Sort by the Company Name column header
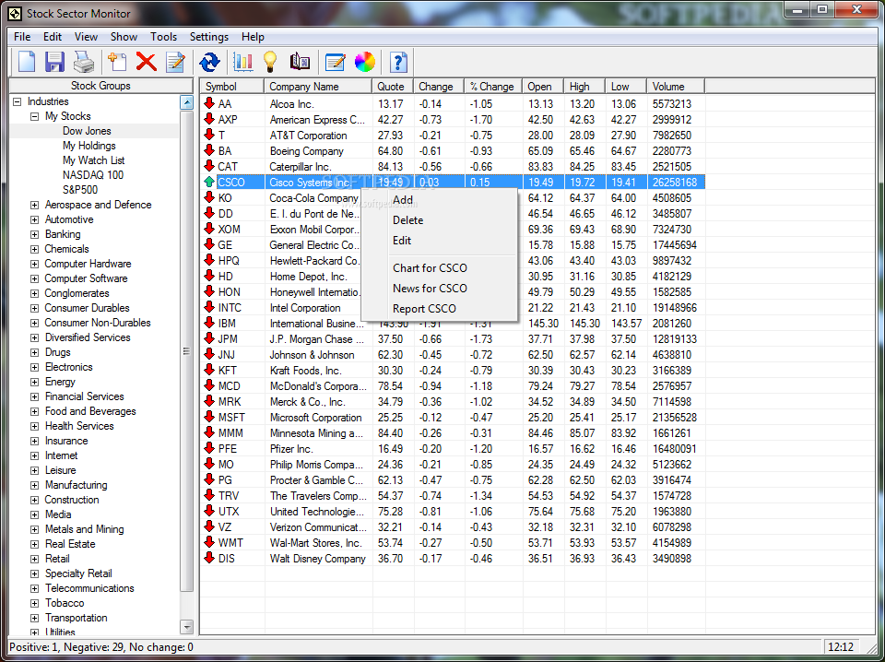The height and width of the screenshot is (662, 885). (318, 87)
